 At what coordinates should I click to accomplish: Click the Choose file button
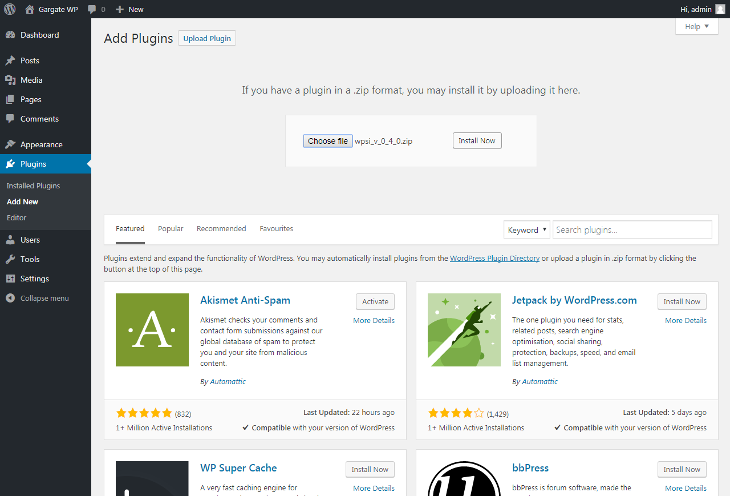click(328, 141)
